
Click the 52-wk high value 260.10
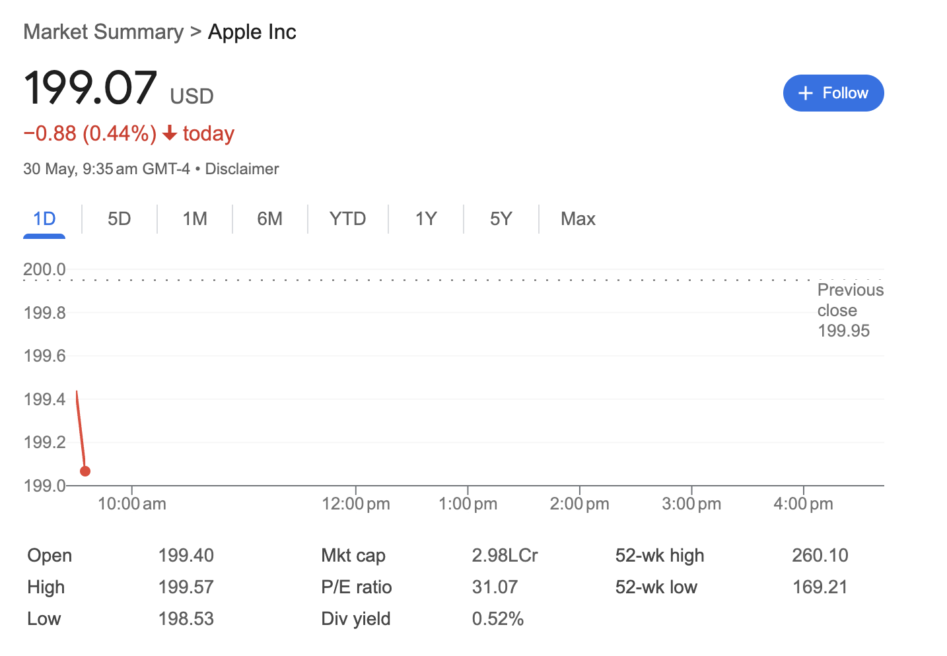coord(820,556)
